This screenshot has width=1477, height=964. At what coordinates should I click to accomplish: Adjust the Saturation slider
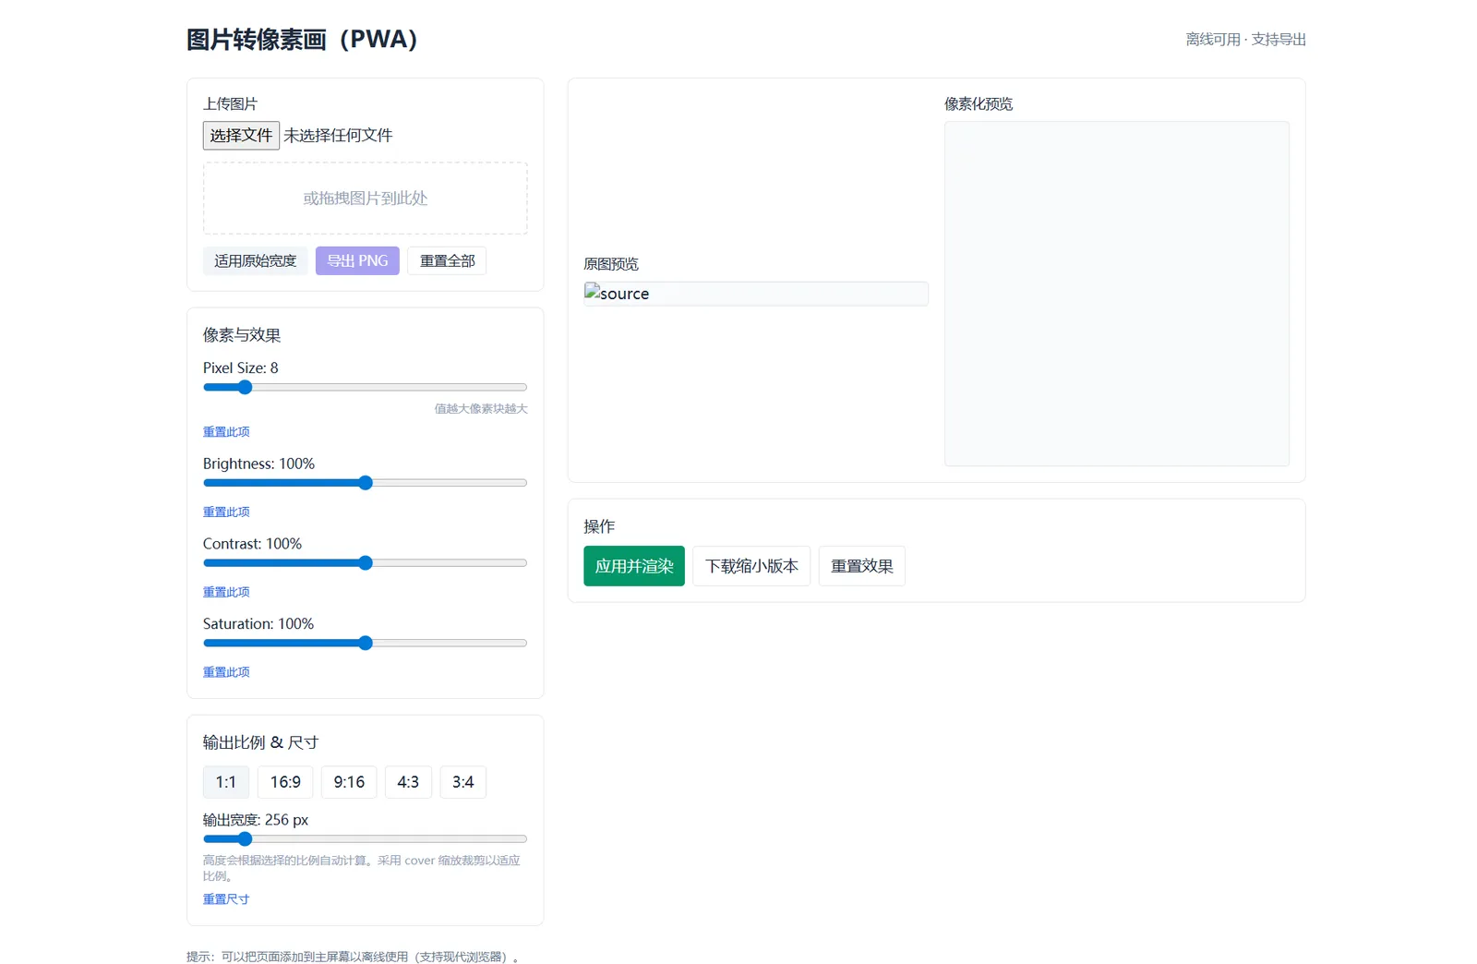[366, 643]
